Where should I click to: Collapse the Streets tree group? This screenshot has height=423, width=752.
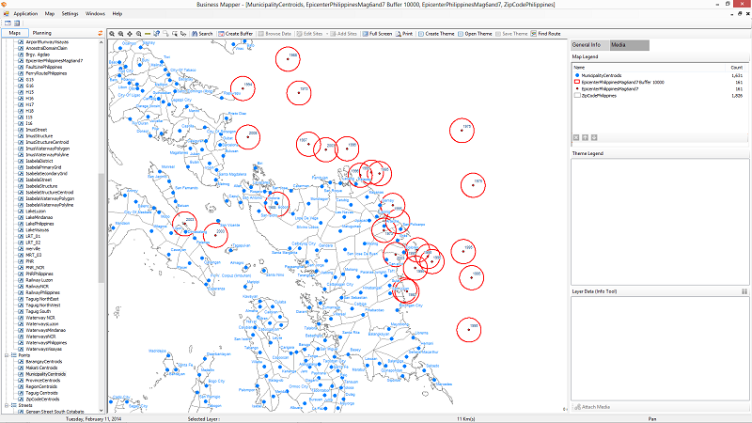click(x=5, y=405)
